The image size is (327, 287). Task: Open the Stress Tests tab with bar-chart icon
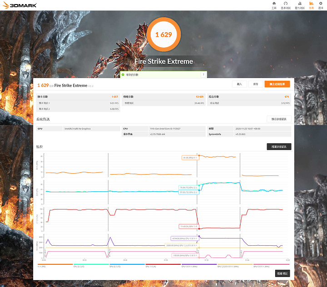(x=300, y=5)
